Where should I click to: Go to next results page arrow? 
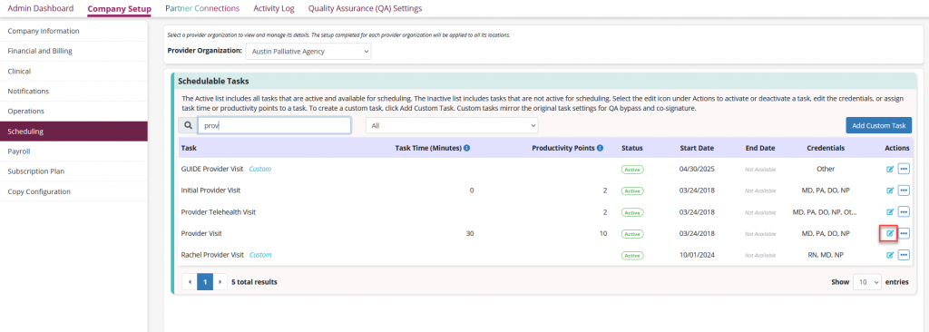[220, 282]
